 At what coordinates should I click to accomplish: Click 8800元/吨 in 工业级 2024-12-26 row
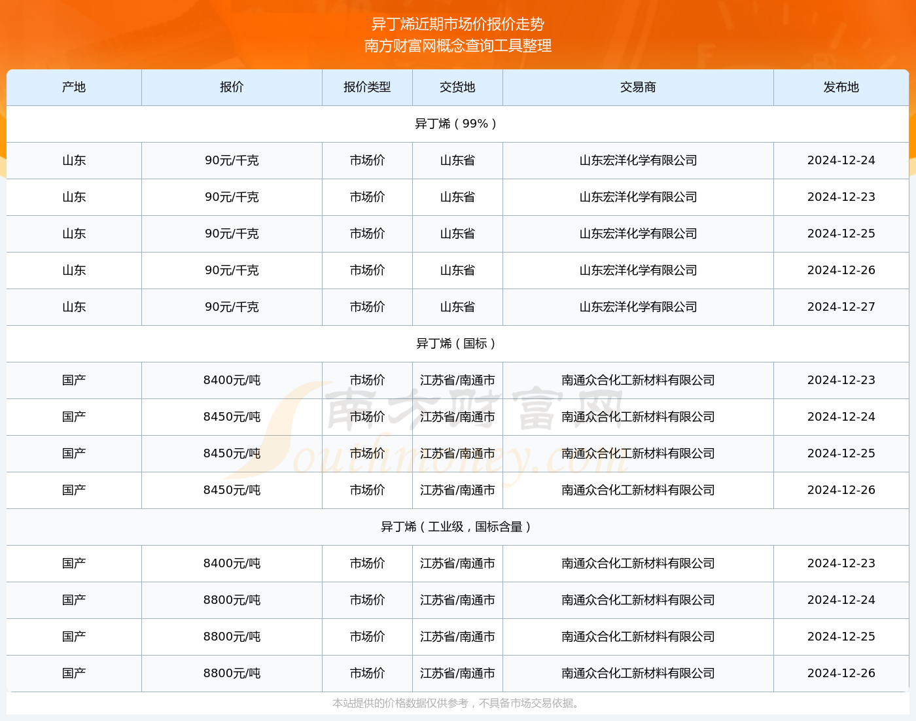[232, 673]
